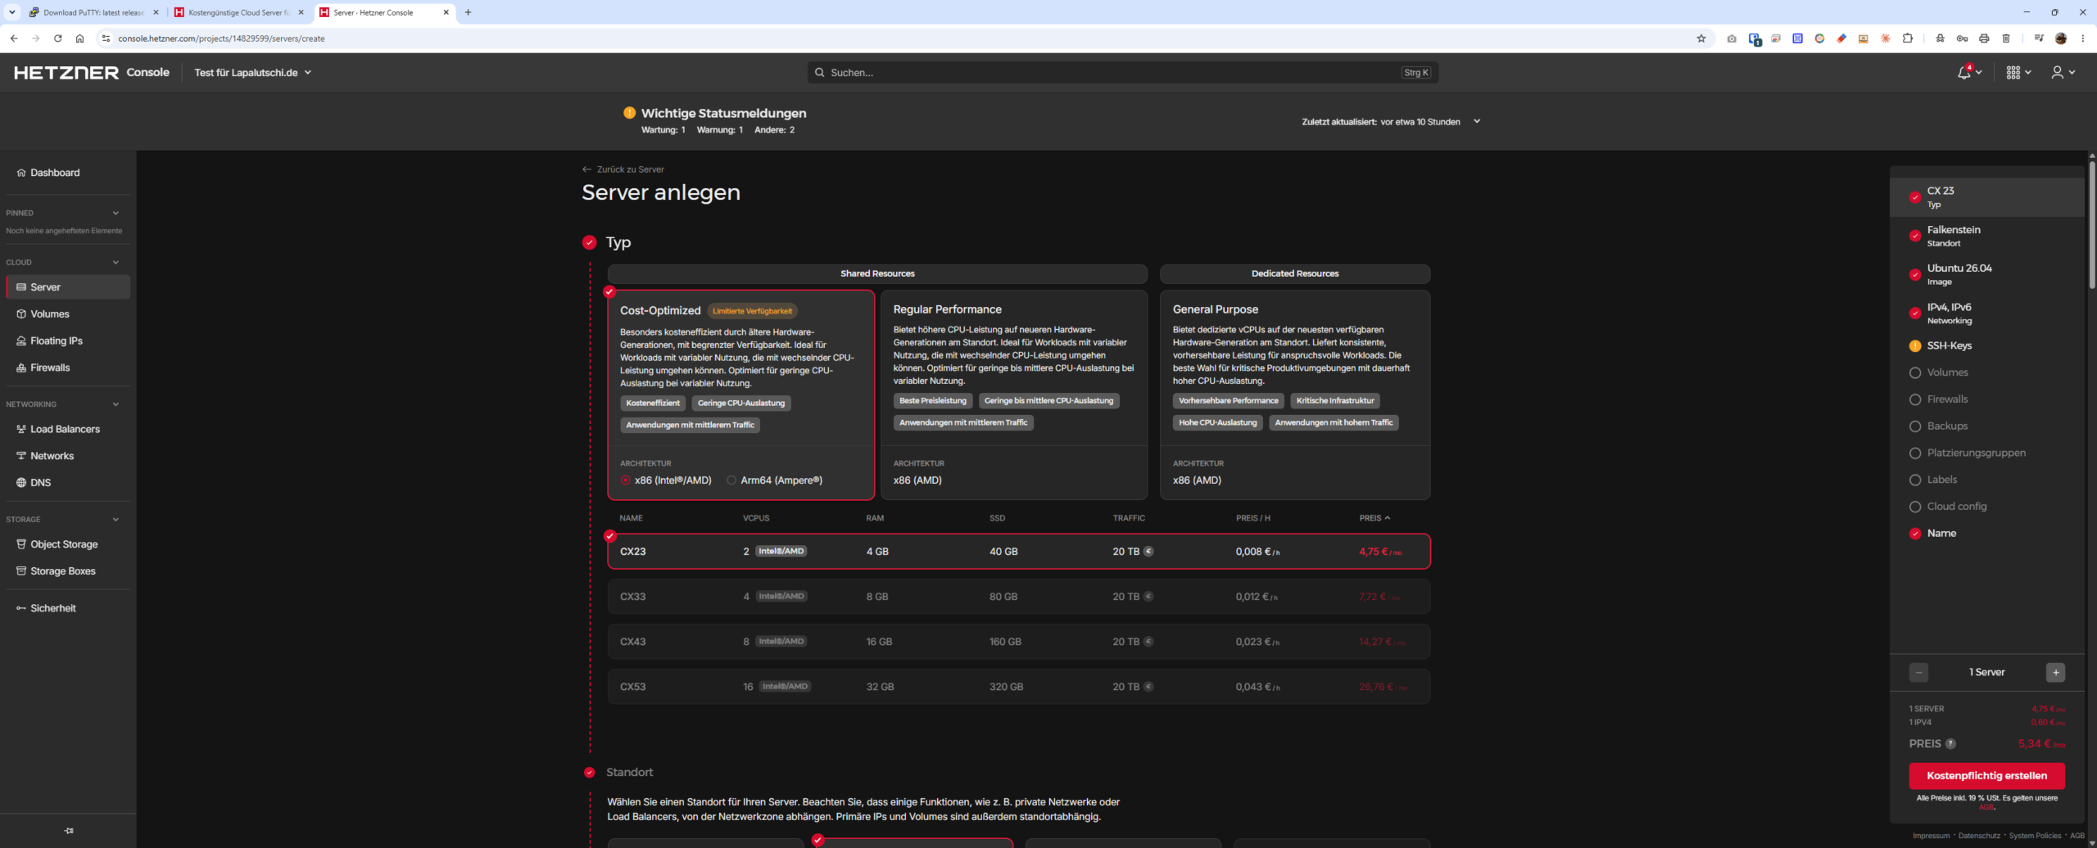Open the AGB link under the price

point(1986,807)
